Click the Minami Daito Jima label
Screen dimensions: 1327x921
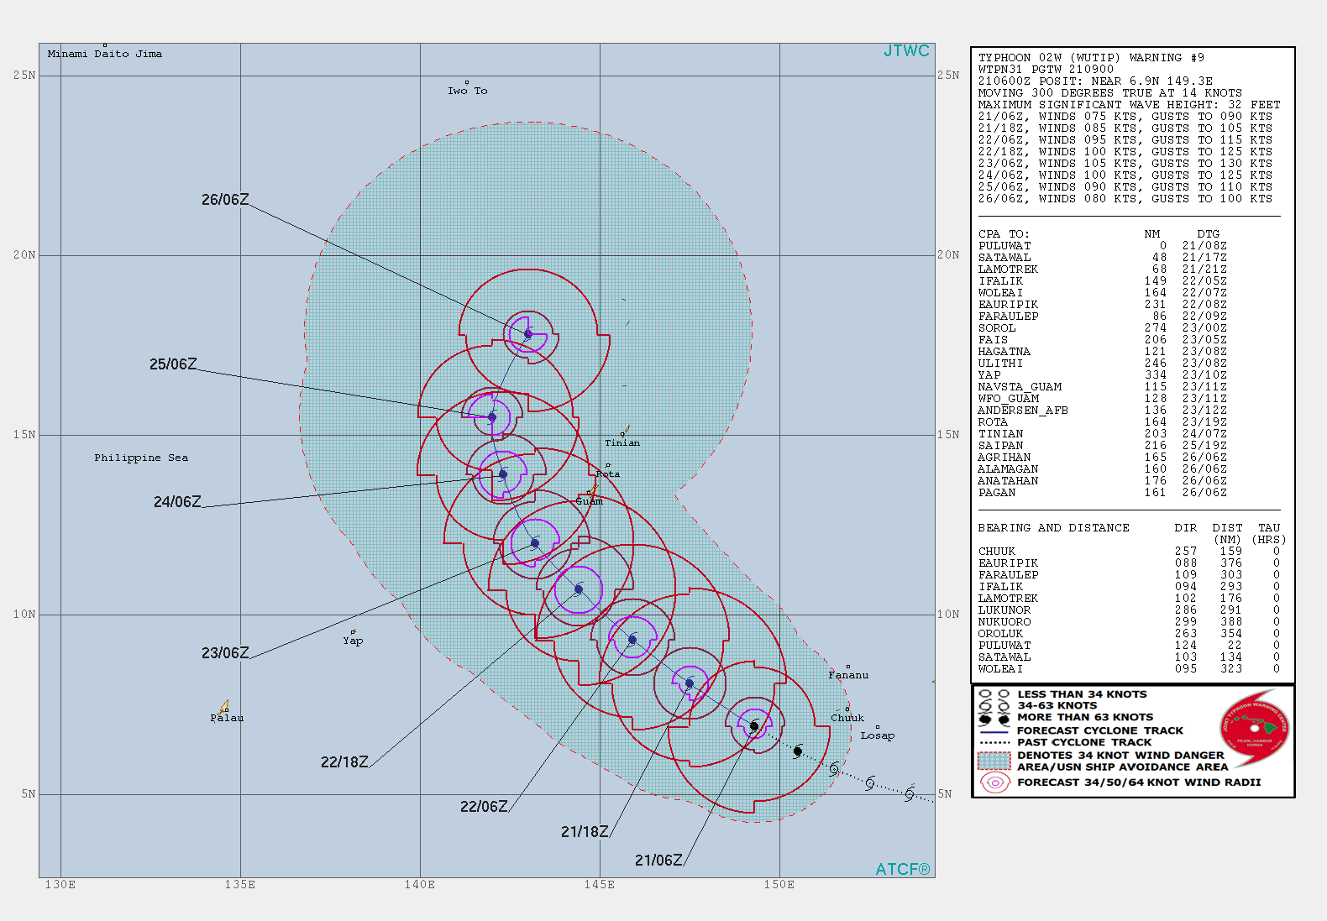click(x=105, y=54)
